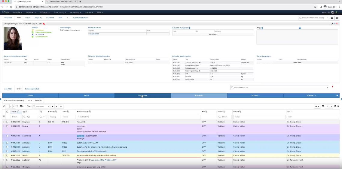Select all rows using the header checkbox
The height and width of the screenshot is (169, 342).
[x=7, y=112]
